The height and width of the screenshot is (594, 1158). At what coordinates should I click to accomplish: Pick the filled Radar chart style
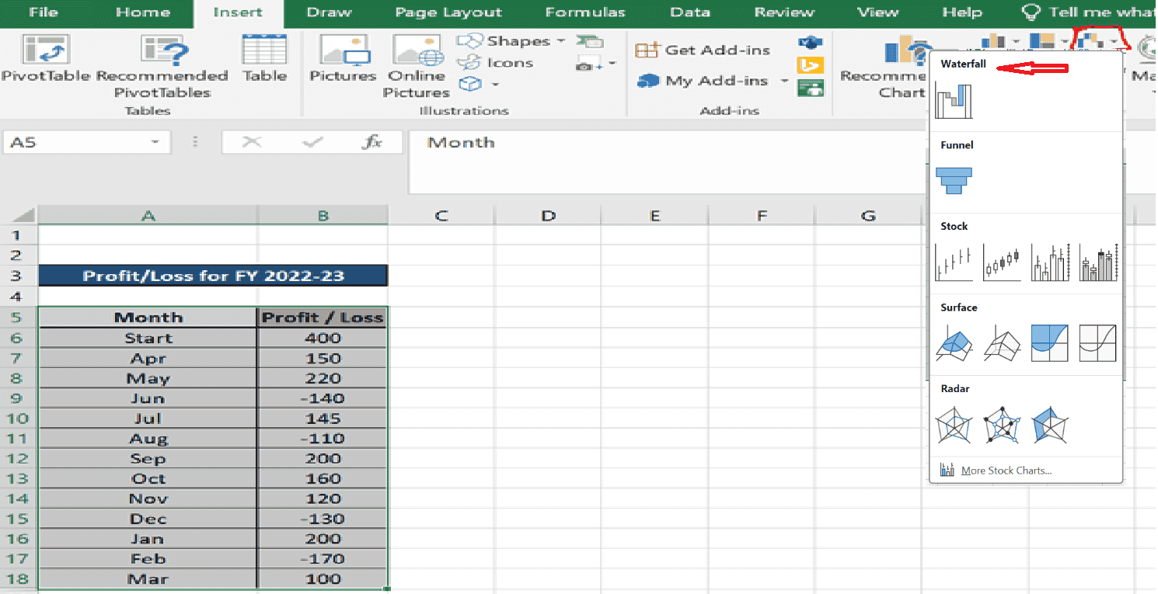[x=1050, y=426]
